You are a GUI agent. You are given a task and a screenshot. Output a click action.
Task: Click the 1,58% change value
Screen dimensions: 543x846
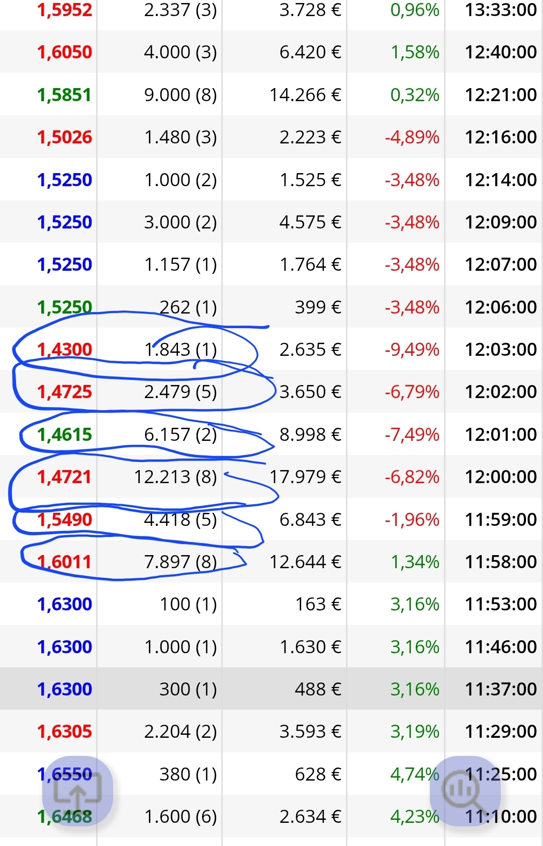coord(415,52)
